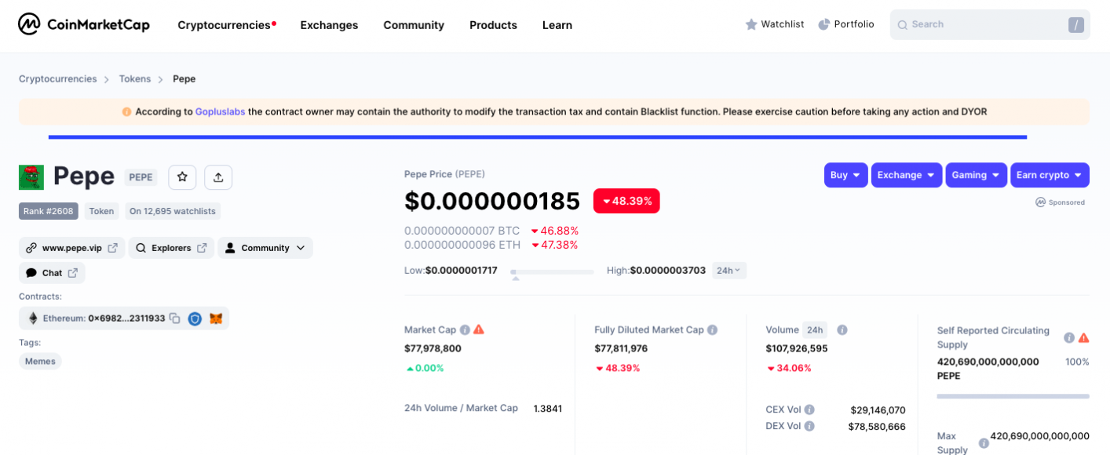Click the Sponsored label
The width and height of the screenshot is (1110, 455).
[x=1061, y=202]
